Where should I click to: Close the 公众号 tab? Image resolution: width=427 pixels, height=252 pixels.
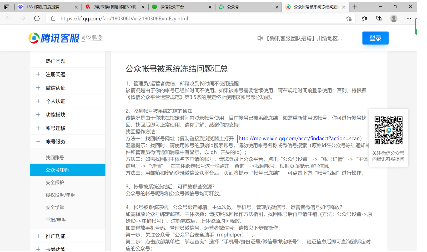pos(277,7)
